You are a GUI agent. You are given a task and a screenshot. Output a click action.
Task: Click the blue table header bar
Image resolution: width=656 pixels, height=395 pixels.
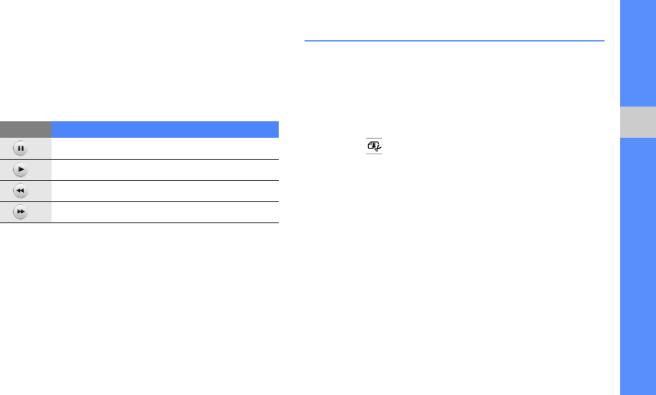165,129
